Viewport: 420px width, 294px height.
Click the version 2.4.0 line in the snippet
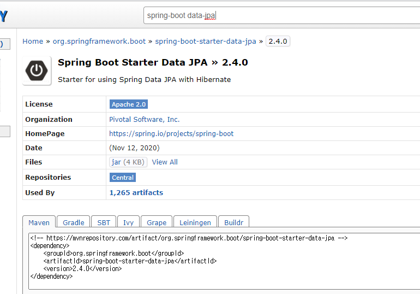click(82, 268)
